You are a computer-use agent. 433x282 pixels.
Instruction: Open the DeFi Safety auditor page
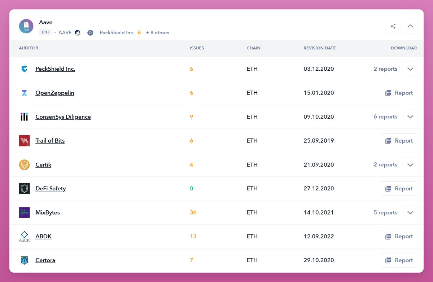(51, 188)
